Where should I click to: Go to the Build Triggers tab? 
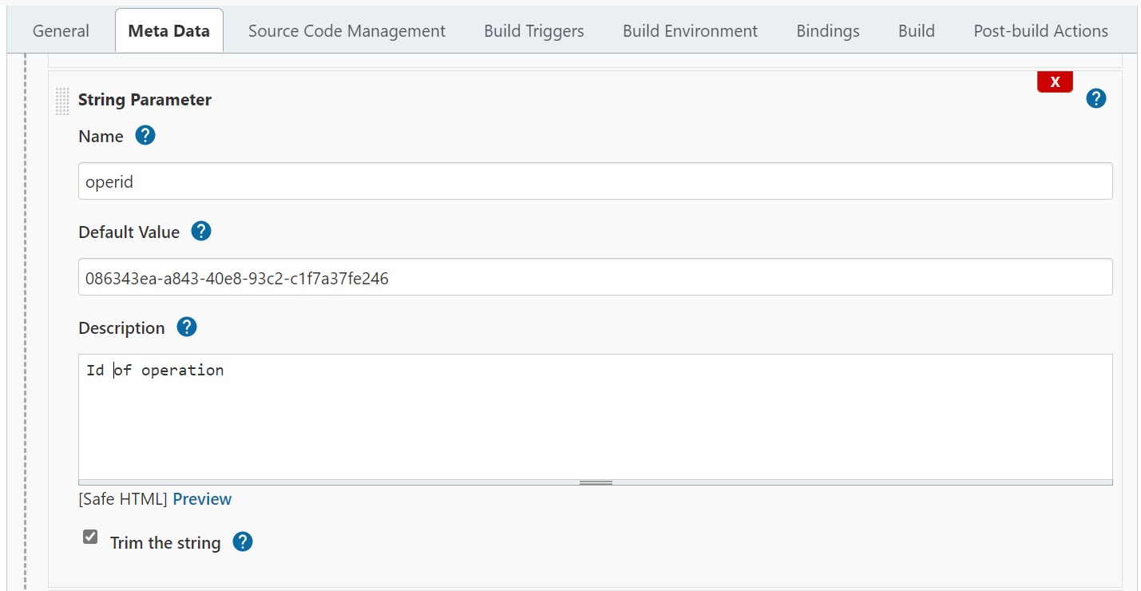pyautogui.click(x=533, y=31)
